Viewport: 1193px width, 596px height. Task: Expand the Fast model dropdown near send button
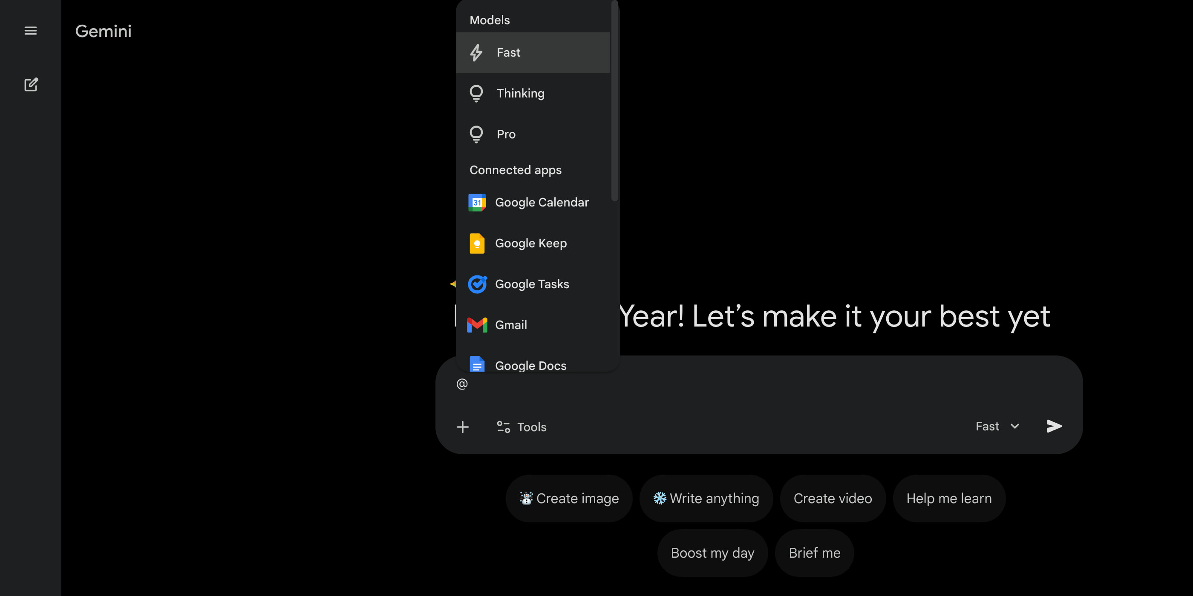tap(997, 426)
